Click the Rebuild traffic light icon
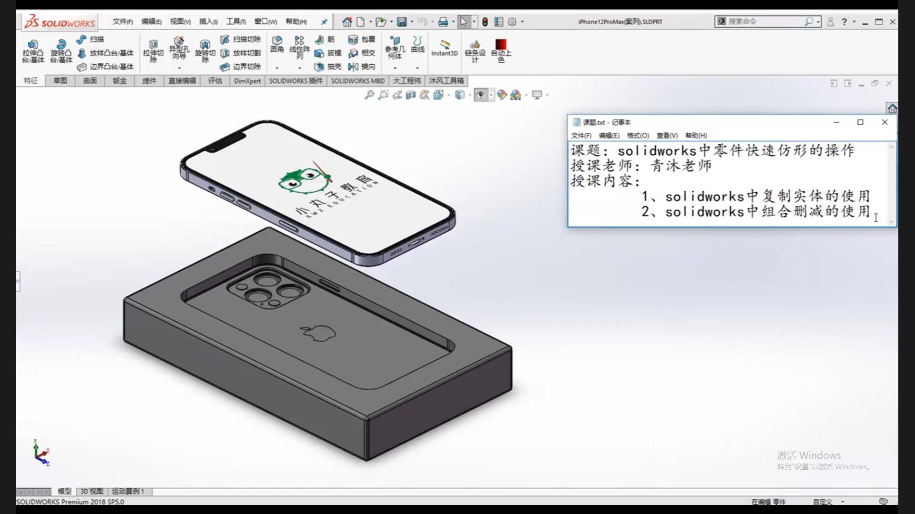Image resolution: width=915 pixels, height=514 pixels. (x=485, y=21)
